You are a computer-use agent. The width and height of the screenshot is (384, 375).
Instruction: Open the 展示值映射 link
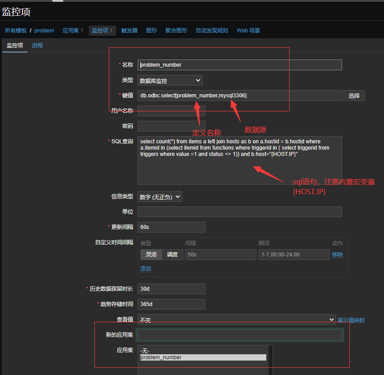coord(351,320)
